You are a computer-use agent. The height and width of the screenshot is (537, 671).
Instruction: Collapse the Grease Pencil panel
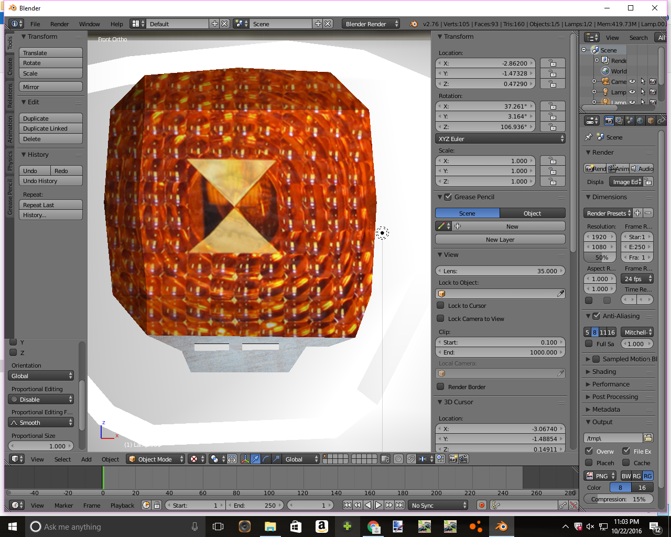(x=440, y=197)
